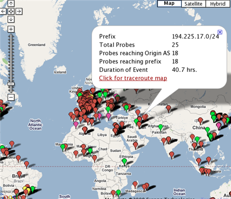Switch to Satellite view
Viewport: 231px width, 199px height.
194,4
